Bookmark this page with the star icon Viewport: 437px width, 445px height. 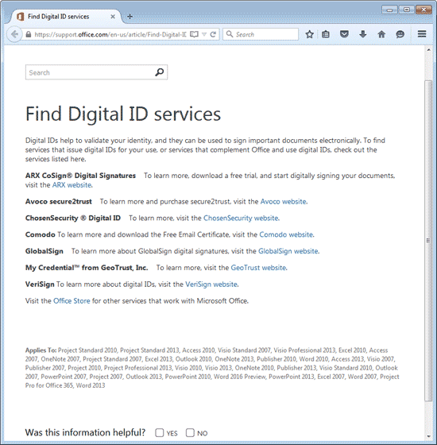[x=310, y=34]
